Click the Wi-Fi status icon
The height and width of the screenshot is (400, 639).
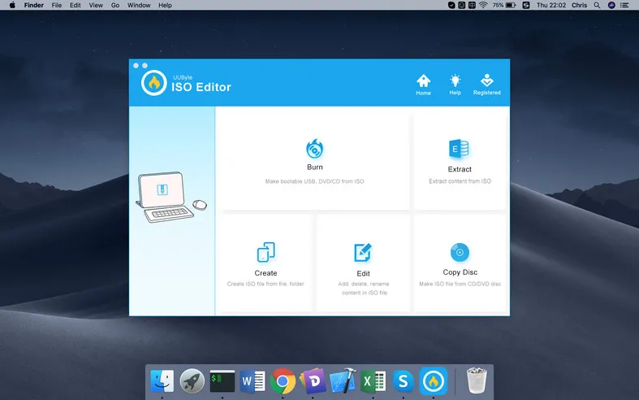483,6
